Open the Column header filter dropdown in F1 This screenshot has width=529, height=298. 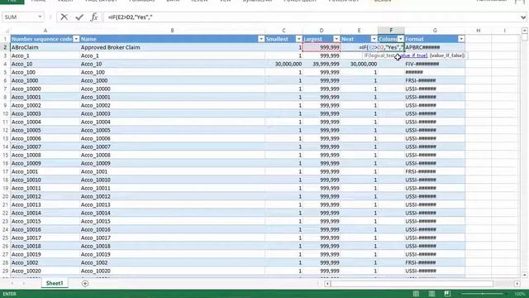[400, 39]
